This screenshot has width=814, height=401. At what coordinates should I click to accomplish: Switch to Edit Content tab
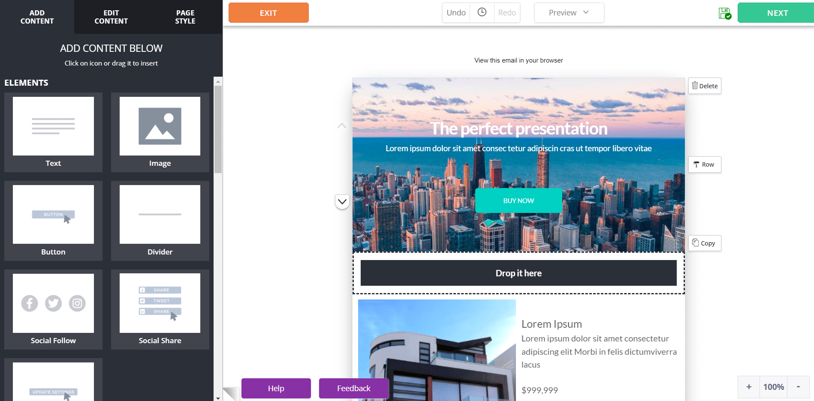111,17
